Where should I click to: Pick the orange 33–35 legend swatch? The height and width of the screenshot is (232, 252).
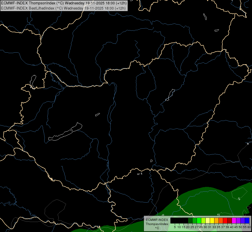(216, 220)
